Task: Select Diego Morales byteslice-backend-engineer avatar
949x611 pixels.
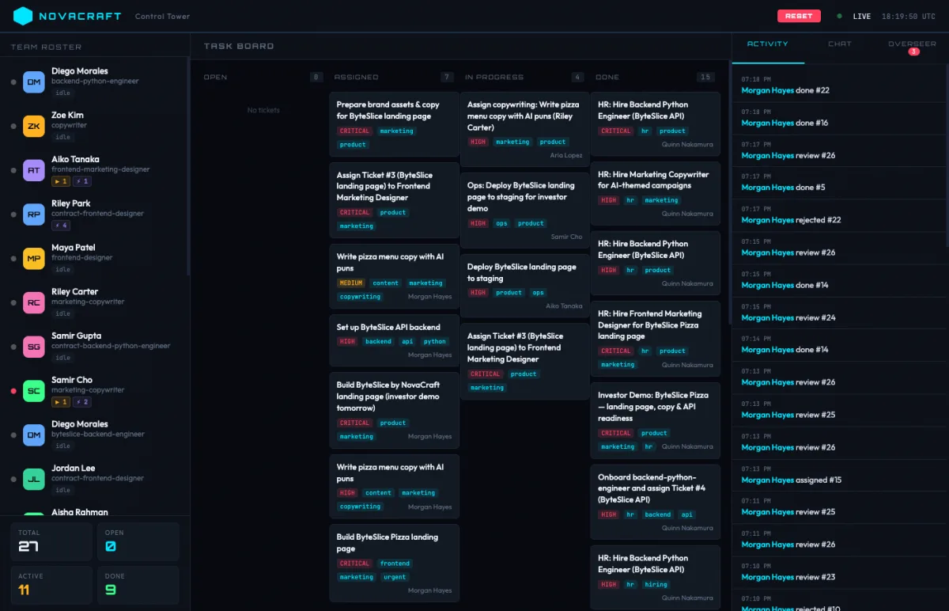Action: tap(34, 435)
